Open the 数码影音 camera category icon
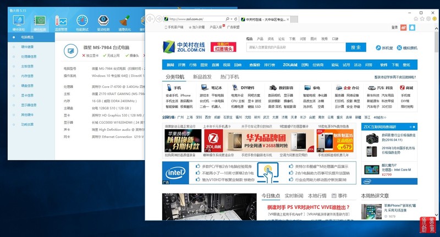The width and height of the screenshot is (440, 237). 273,87
